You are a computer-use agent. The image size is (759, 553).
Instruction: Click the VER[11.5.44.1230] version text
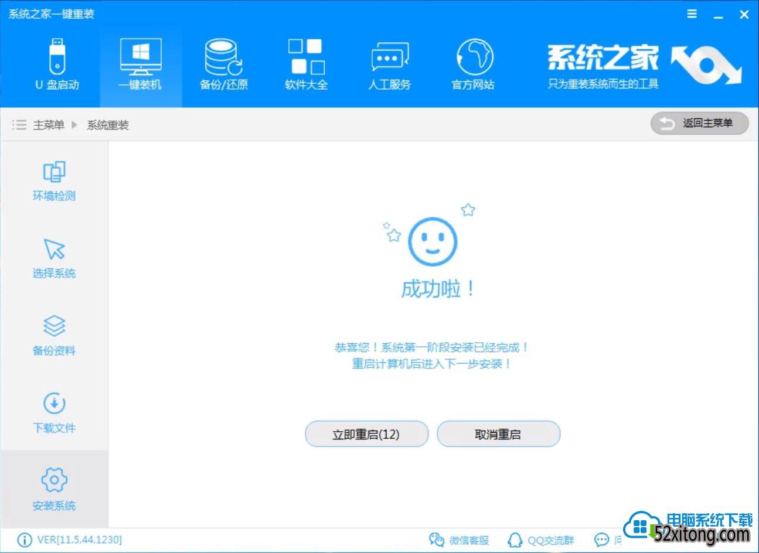[79, 540]
